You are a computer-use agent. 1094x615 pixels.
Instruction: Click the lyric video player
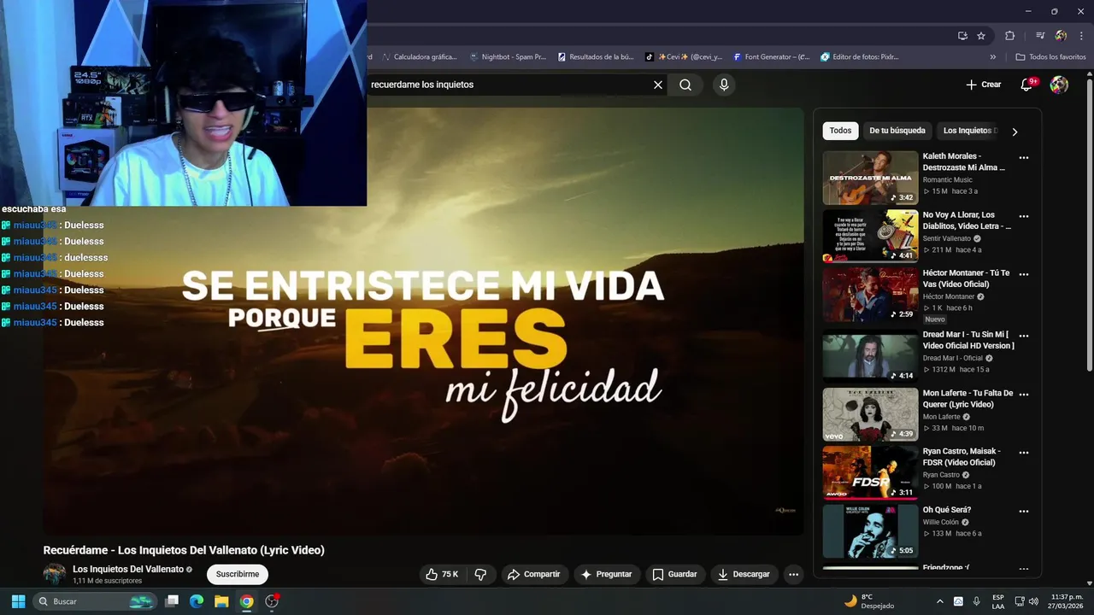click(x=423, y=321)
